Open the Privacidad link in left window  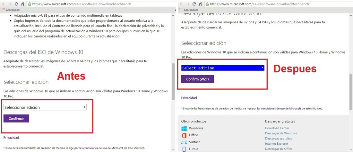tap(11, 137)
